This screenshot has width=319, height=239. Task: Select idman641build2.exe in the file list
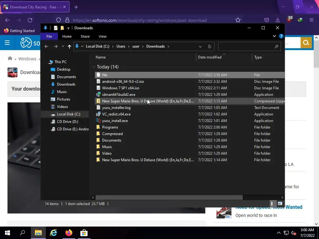pyautogui.click(x=119, y=95)
